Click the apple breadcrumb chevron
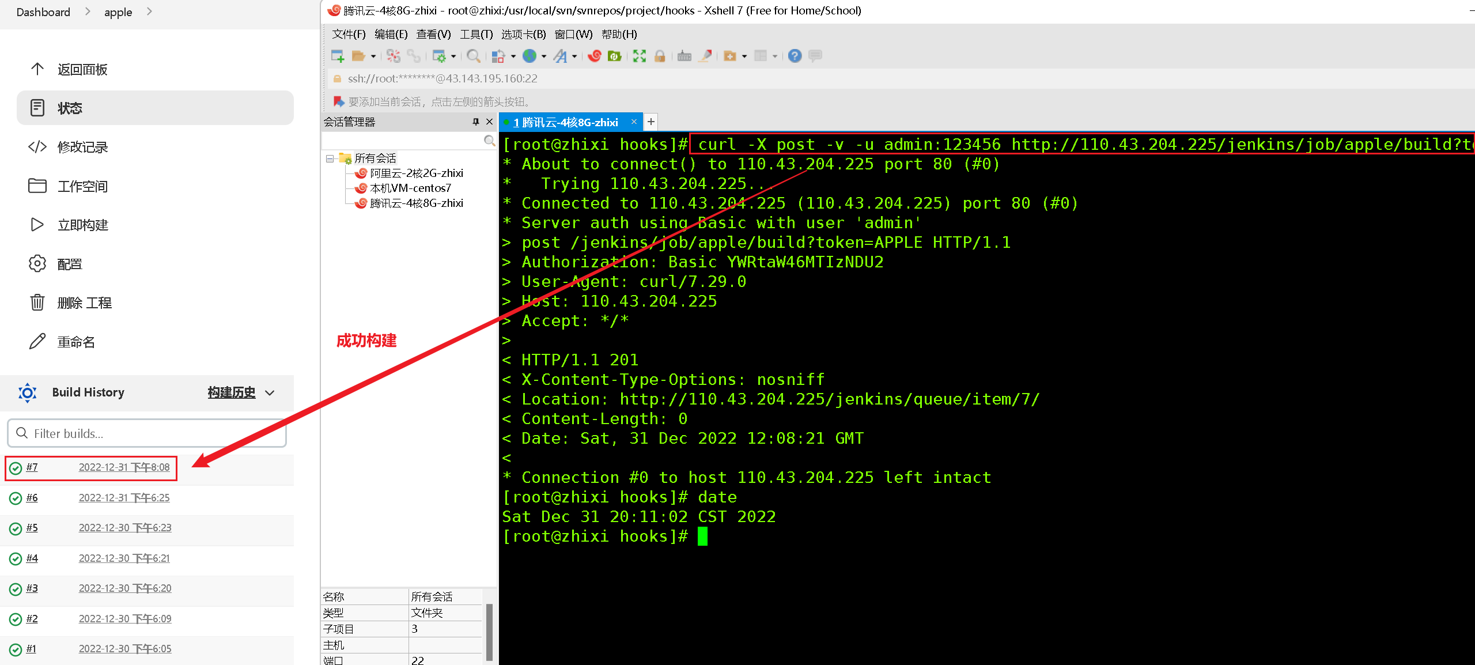Screen dimensions: 1475x665 [x=149, y=11]
